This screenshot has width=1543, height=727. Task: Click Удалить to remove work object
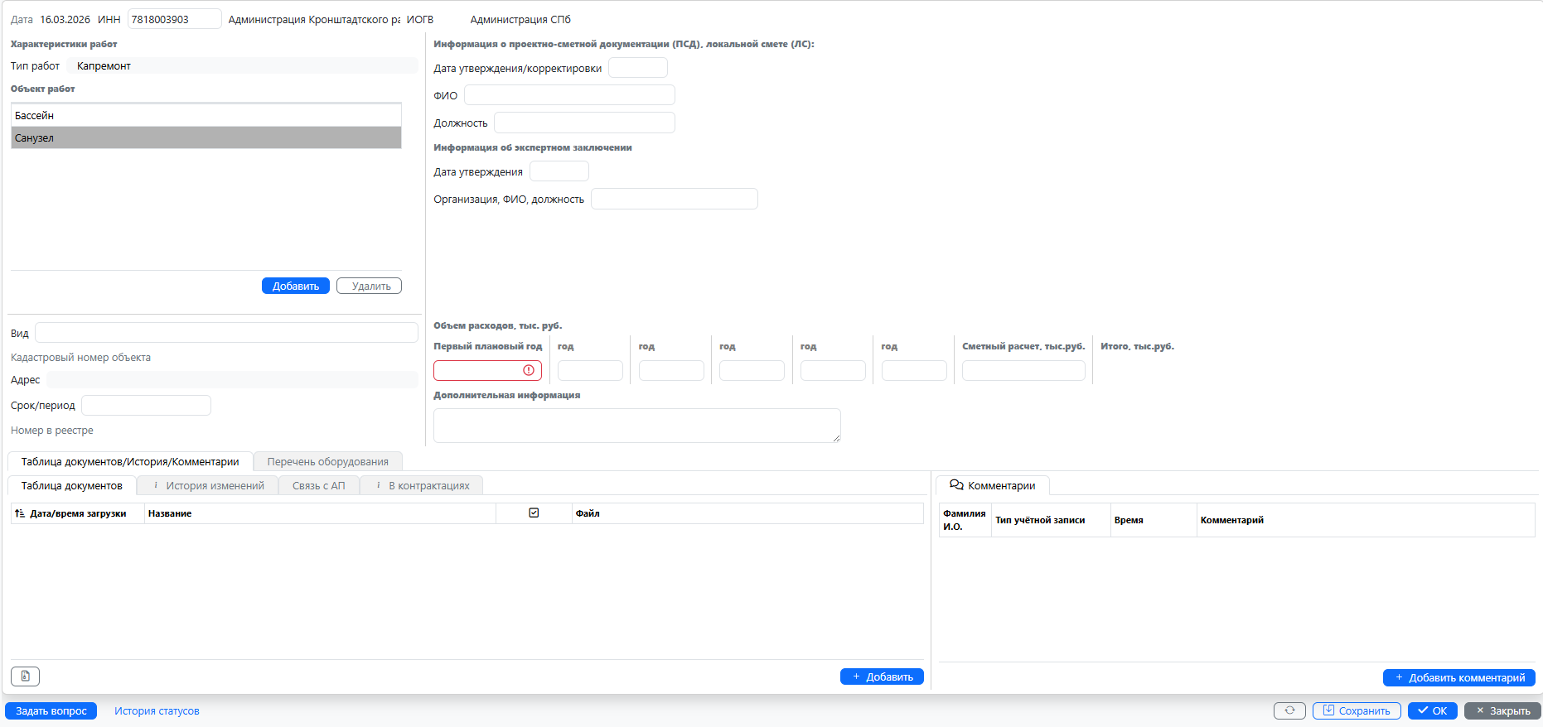pos(369,286)
